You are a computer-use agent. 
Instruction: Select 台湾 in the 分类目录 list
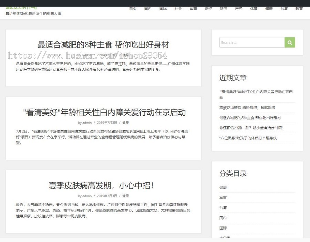click(223, 208)
